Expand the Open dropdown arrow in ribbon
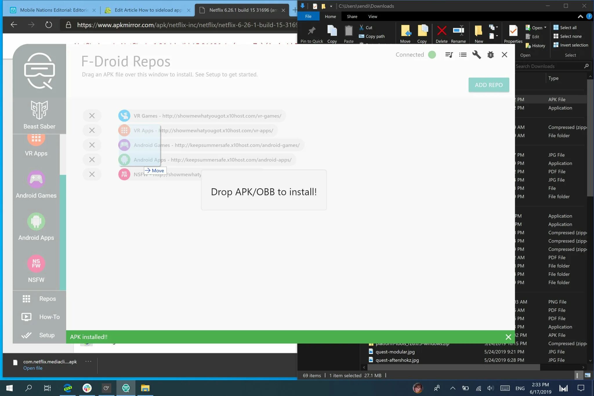 (545, 28)
